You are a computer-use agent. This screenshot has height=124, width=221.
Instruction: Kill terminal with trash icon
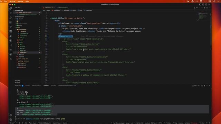pyautogui.click(x=204, y=86)
